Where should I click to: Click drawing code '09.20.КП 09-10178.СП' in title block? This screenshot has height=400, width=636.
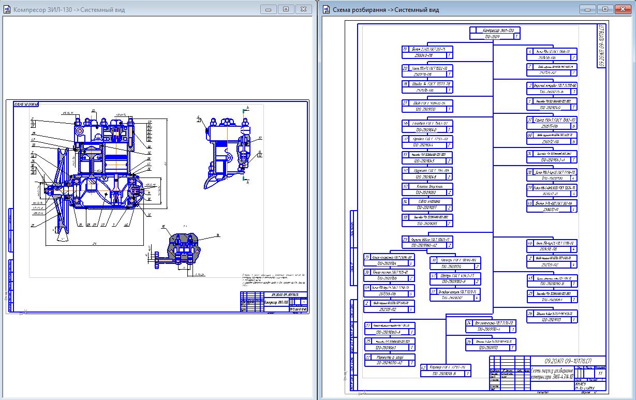coord(567,360)
